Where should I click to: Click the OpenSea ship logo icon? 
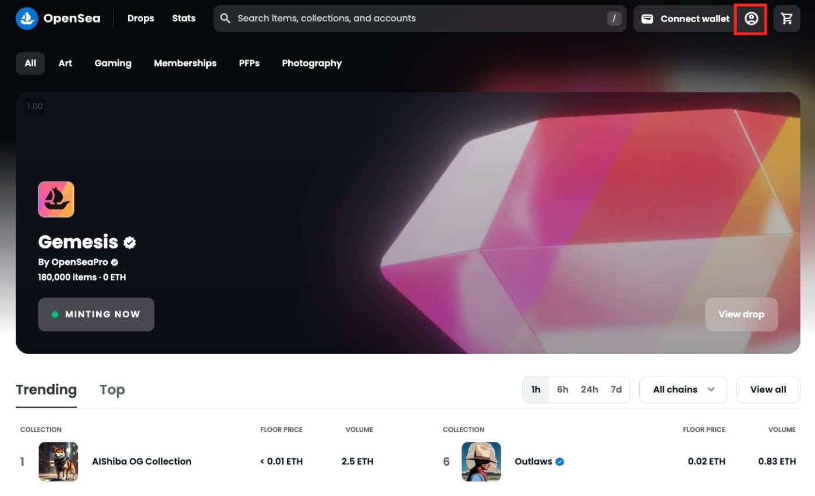coord(27,19)
